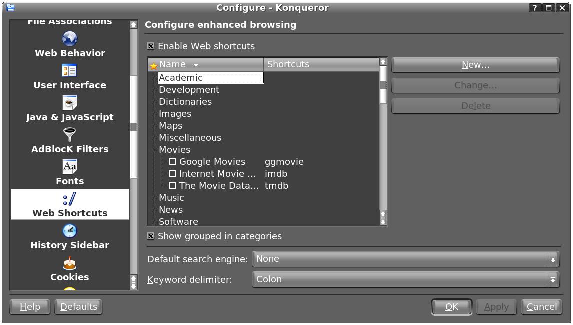The width and height of the screenshot is (573, 325).
Task: Select the Internet Movie entry with imdb shortcut
Action: [217, 174]
